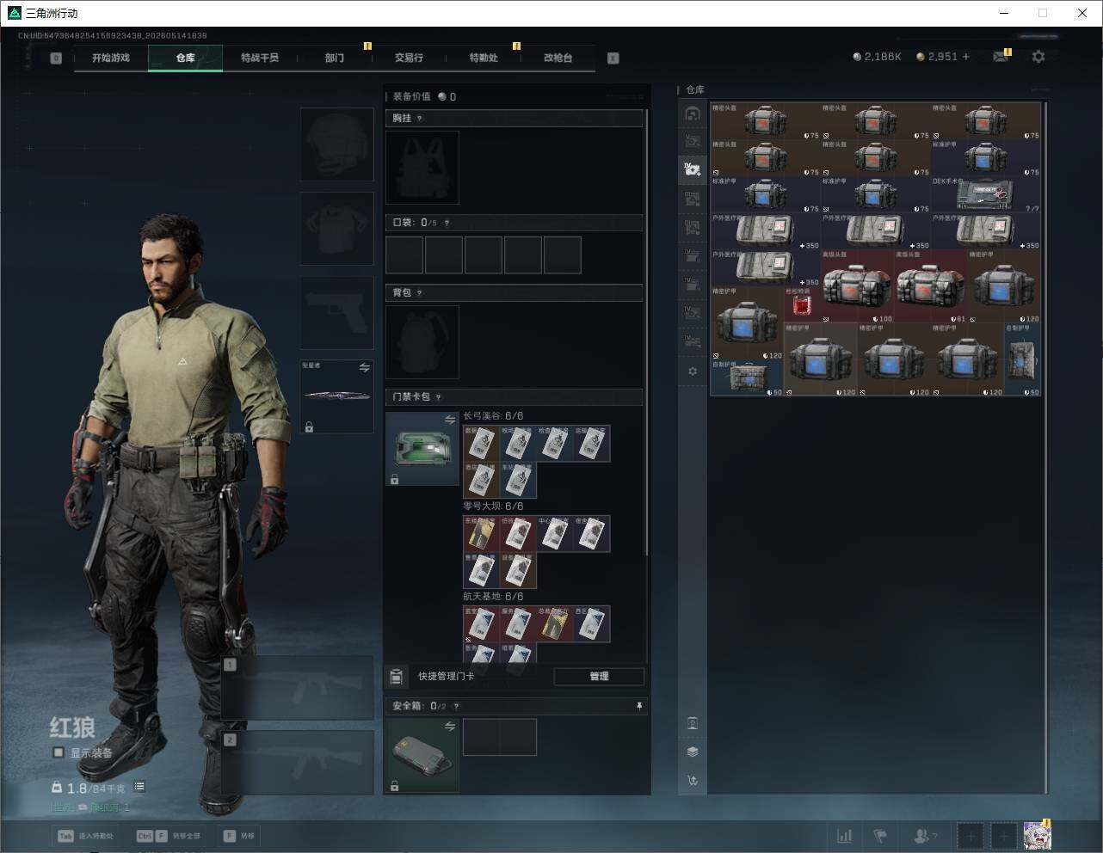Image resolution: width=1103 pixels, height=853 pixels.
Task: Click the 长弓溪谷: 6/6 label
Action: (493, 416)
